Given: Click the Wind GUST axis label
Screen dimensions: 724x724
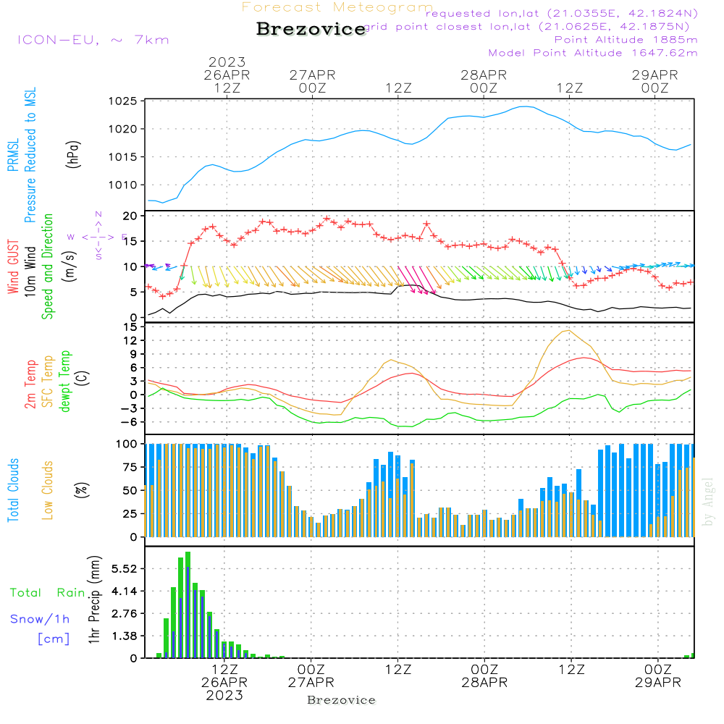Looking at the screenshot, I should click(x=13, y=266).
